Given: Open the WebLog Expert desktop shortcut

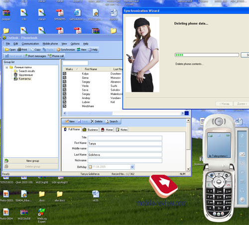Looking at the screenshot, I should pos(42,216).
